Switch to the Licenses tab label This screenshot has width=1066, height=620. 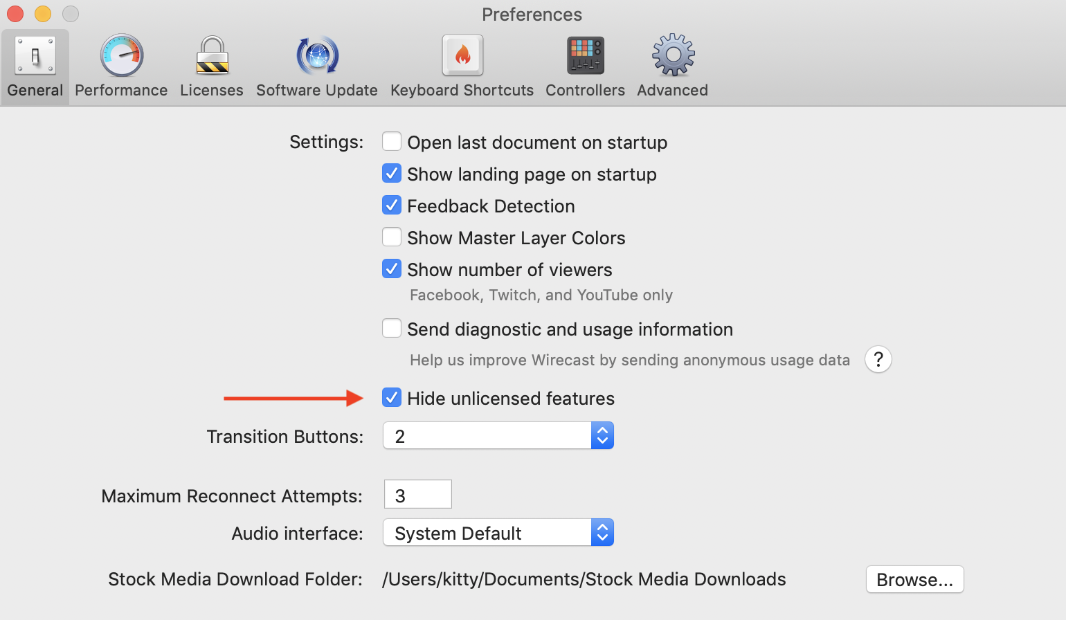(x=212, y=91)
